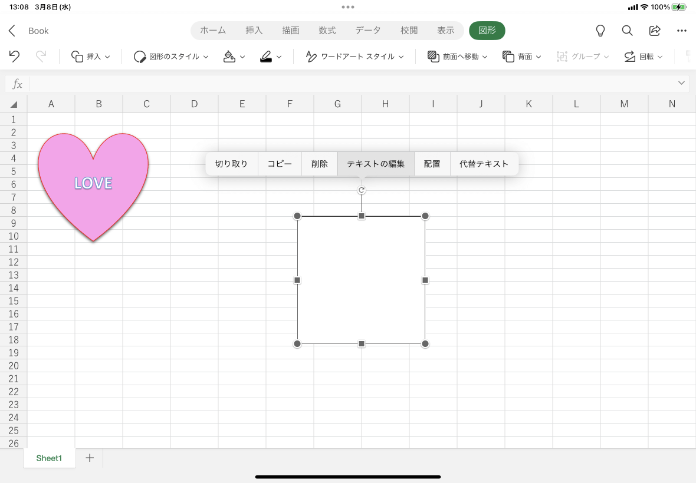This screenshot has height=483, width=696.
Task: Open the lightbulb tell-me icon
Action: 600,31
